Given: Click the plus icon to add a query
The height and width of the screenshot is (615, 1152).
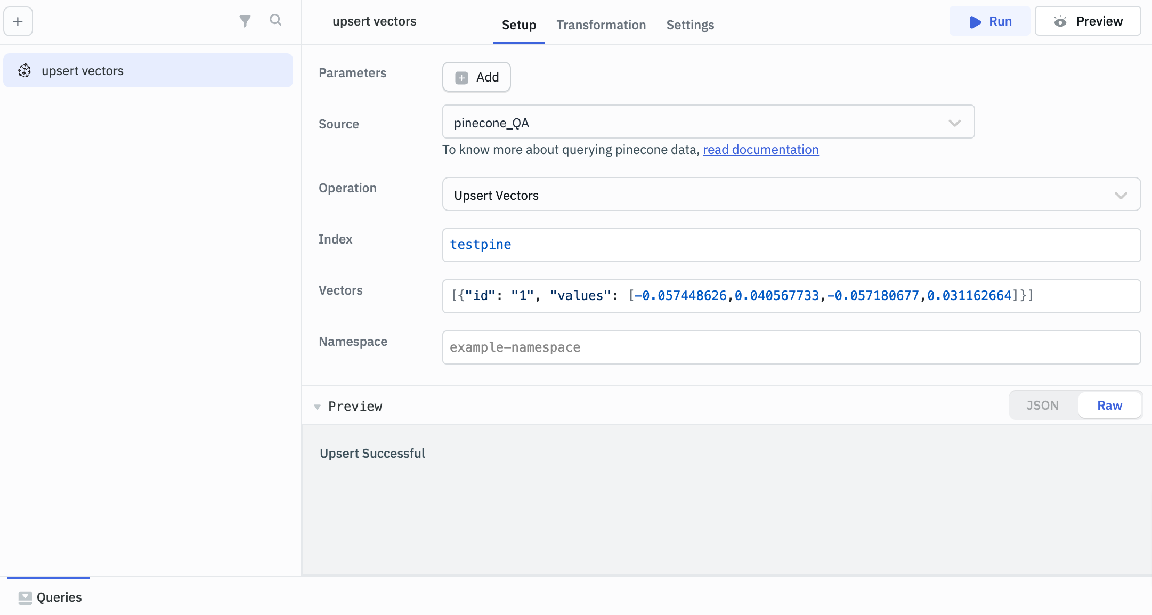Looking at the screenshot, I should (x=18, y=21).
